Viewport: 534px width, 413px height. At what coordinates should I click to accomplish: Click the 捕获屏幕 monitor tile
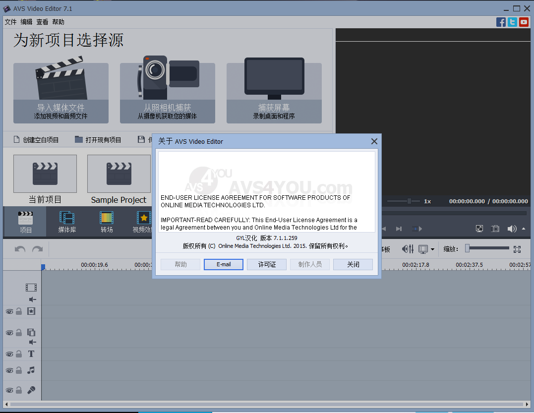274,90
